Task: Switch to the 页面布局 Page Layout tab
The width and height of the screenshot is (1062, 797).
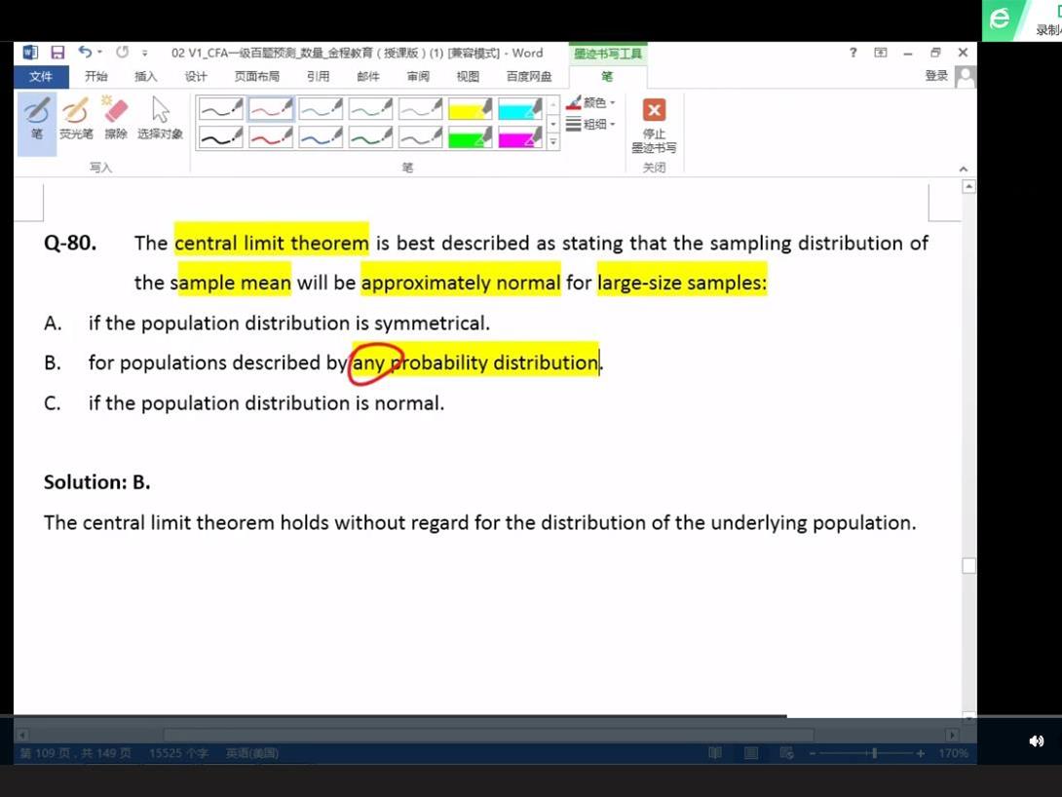Action: pyautogui.click(x=256, y=77)
